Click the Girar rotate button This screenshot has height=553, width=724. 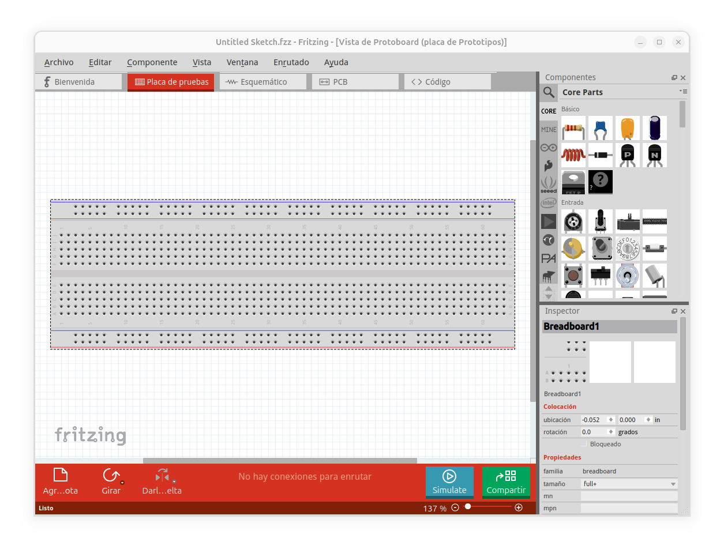point(111,482)
